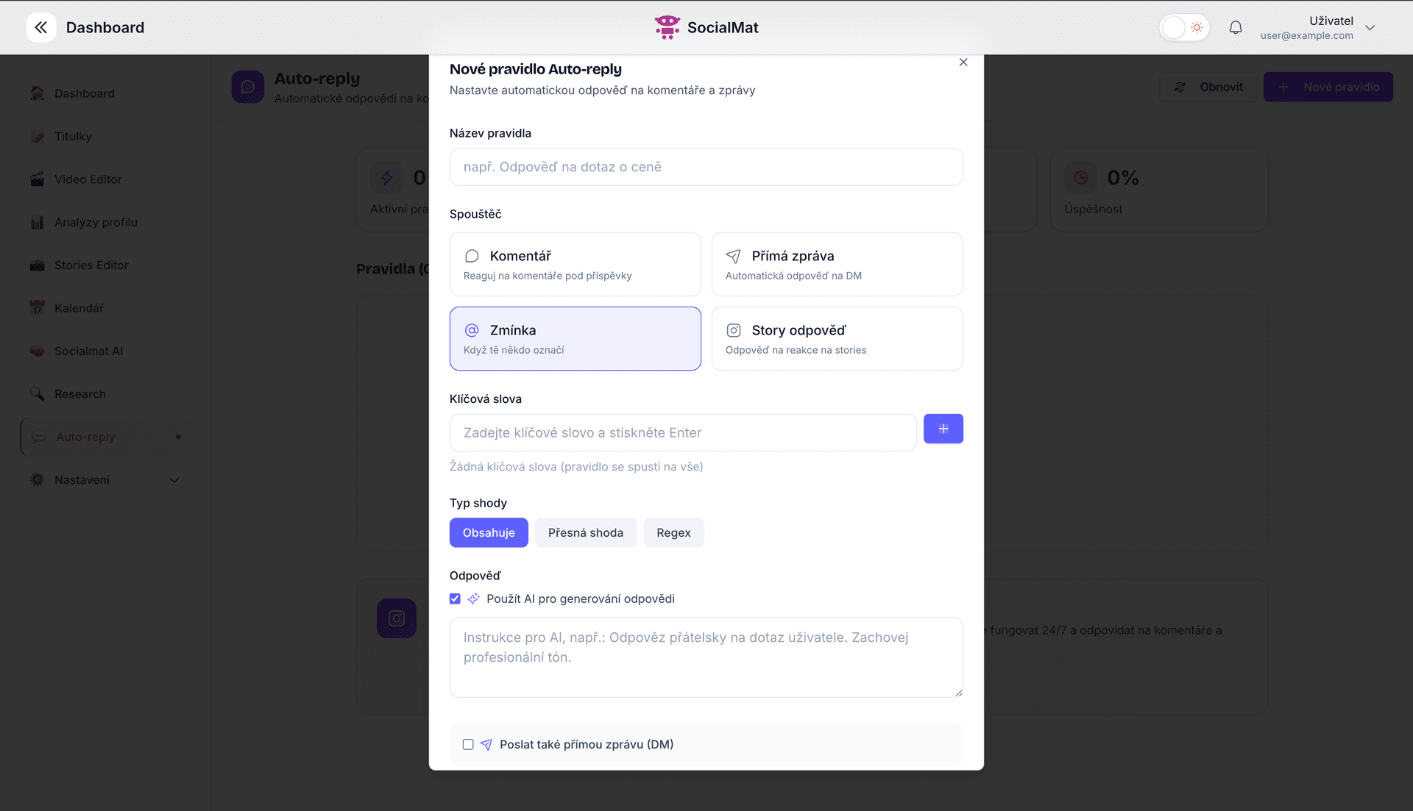
Task: Click the SocialMat robot logo
Action: [x=667, y=28]
